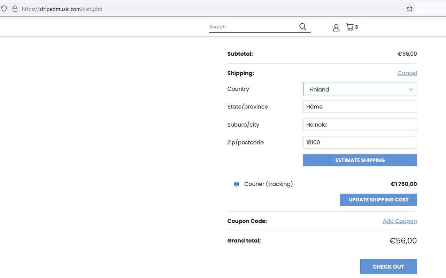Click the Check Out button

389,267
